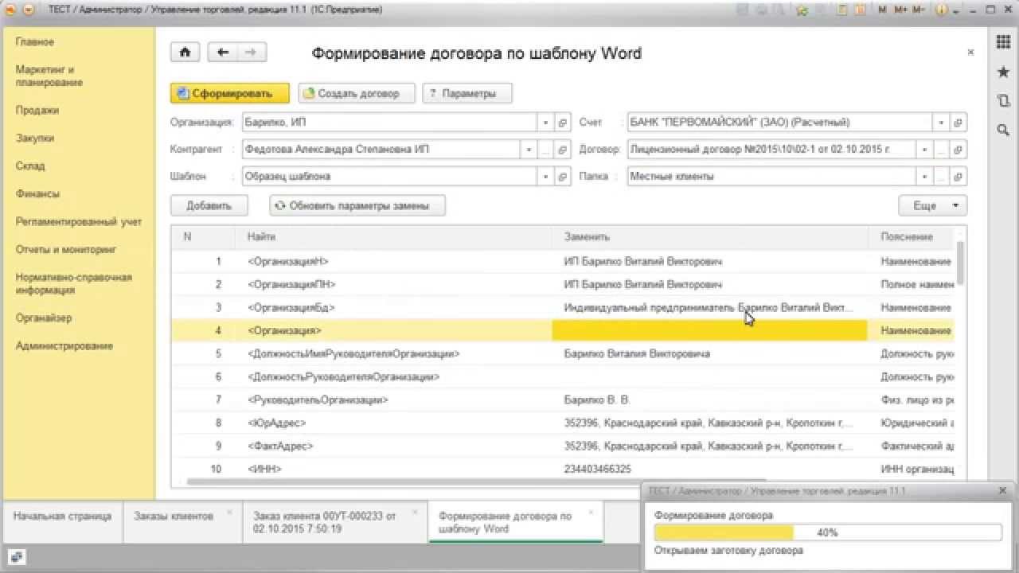This screenshot has height=573, width=1019.
Task: Open the functions menu grid icon
Action: point(1003,42)
